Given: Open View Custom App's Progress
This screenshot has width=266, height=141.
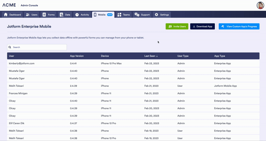Looking at the screenshot, I should tap(239, 26).
